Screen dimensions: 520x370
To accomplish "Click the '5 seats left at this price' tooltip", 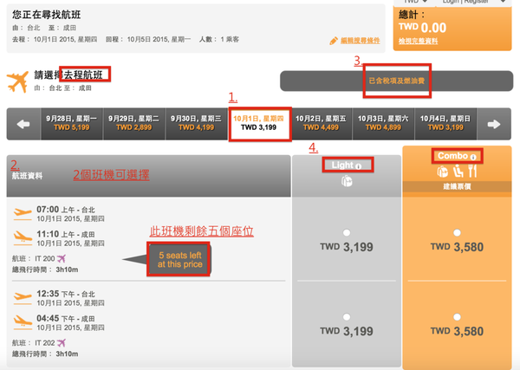I will click(179, 260).
